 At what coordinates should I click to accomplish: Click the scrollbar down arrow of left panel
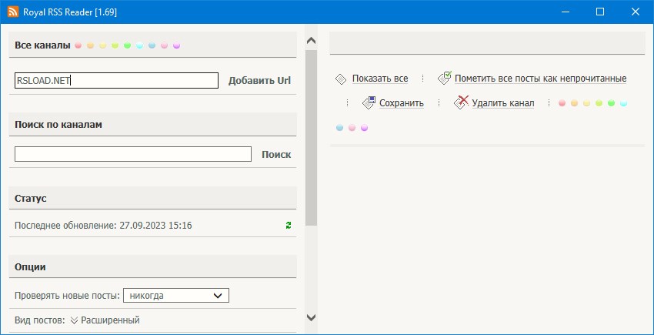[x=311, y=317]
